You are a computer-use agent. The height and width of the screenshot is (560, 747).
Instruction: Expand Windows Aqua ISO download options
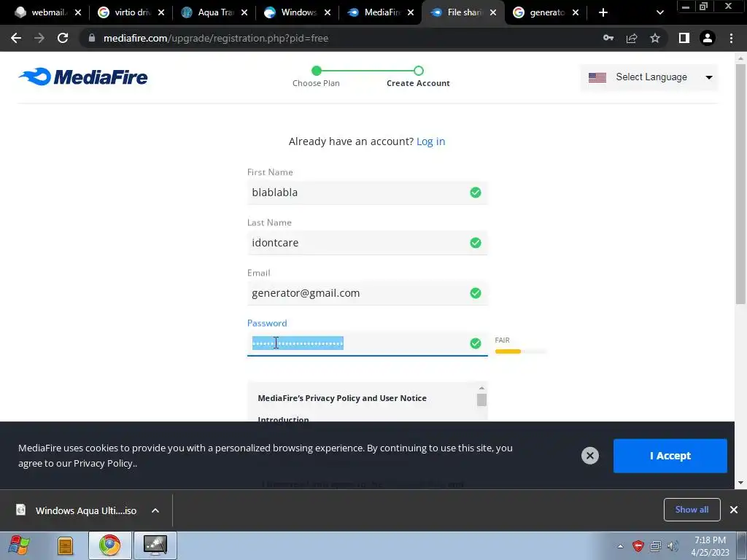(x=155, y=510)
